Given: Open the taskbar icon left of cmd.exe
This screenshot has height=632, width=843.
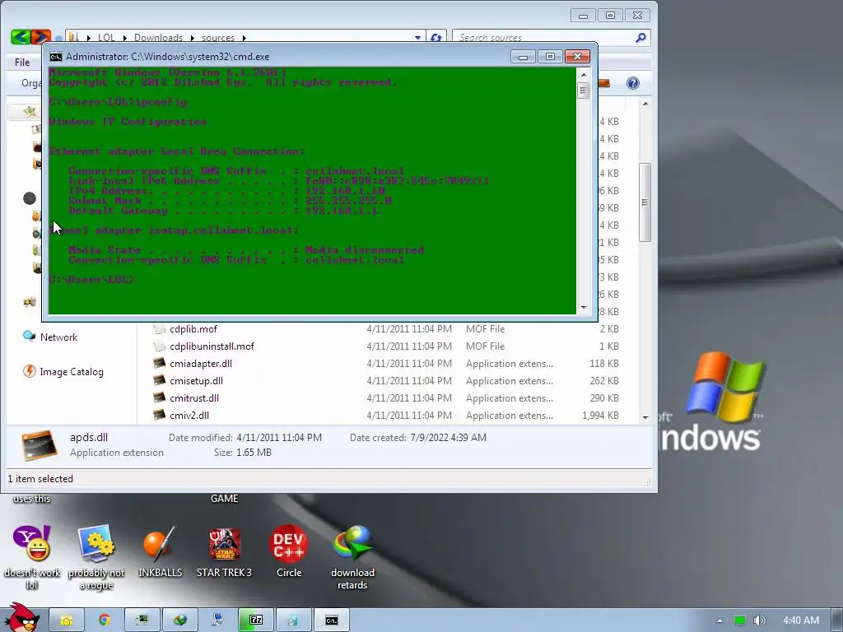Looking at the screenshot, I should pyautogui.click(x=292, y=620).
